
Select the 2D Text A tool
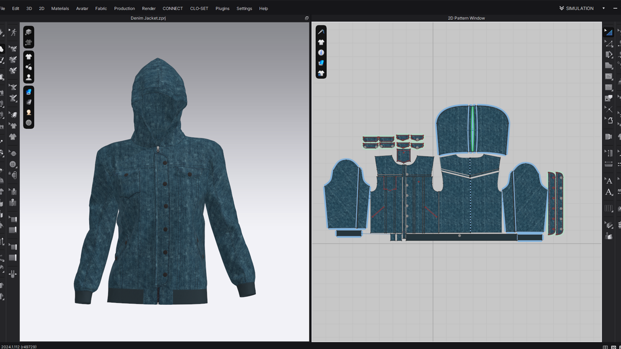[609, 192]
